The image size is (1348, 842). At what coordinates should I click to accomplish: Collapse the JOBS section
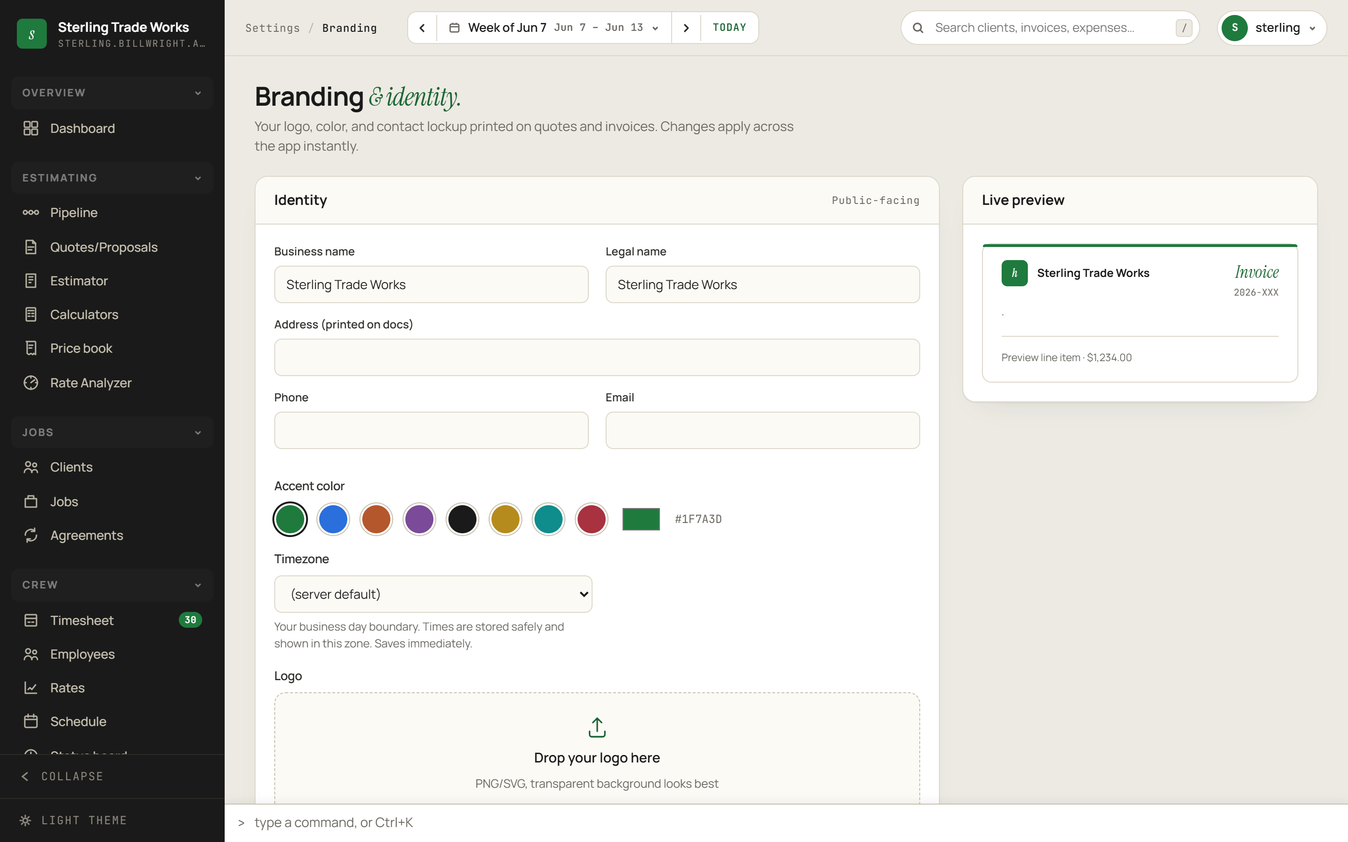tap(112, 432)
